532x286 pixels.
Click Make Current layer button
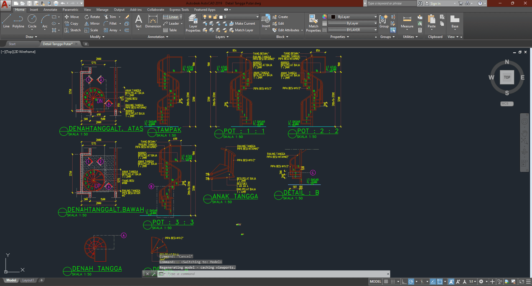[242, 24]
